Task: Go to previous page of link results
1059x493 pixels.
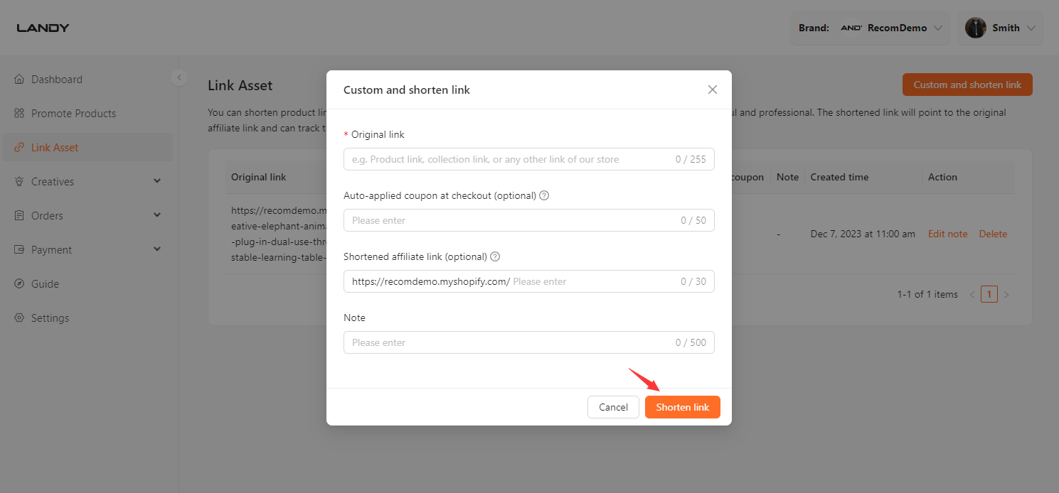Action: 972,294
